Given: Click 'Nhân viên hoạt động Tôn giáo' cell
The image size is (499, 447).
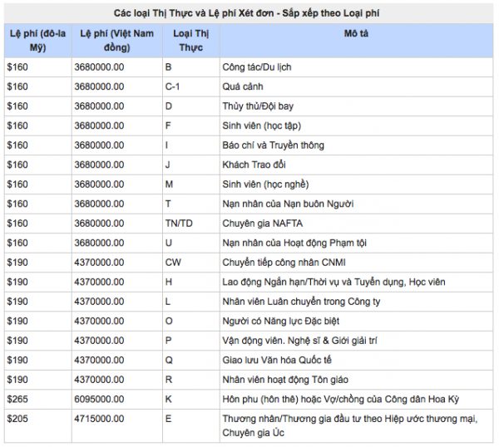Looking at the screenshot, I should tap(357, 380).
